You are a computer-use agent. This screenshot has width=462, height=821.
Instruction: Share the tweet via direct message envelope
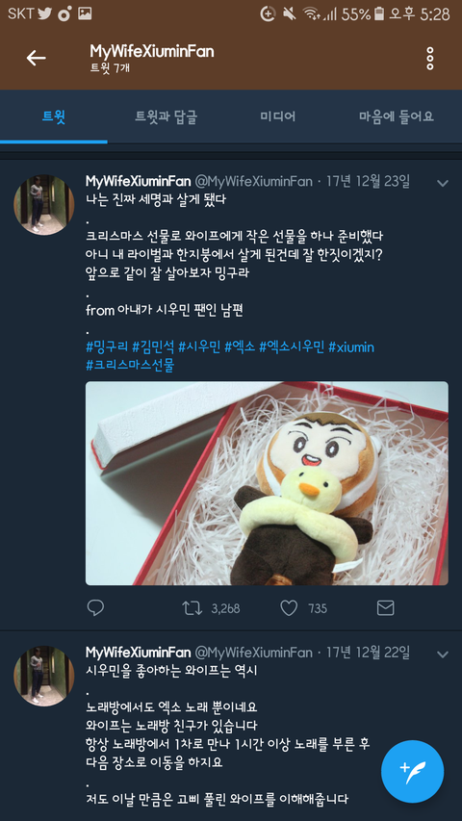point(386,608)
